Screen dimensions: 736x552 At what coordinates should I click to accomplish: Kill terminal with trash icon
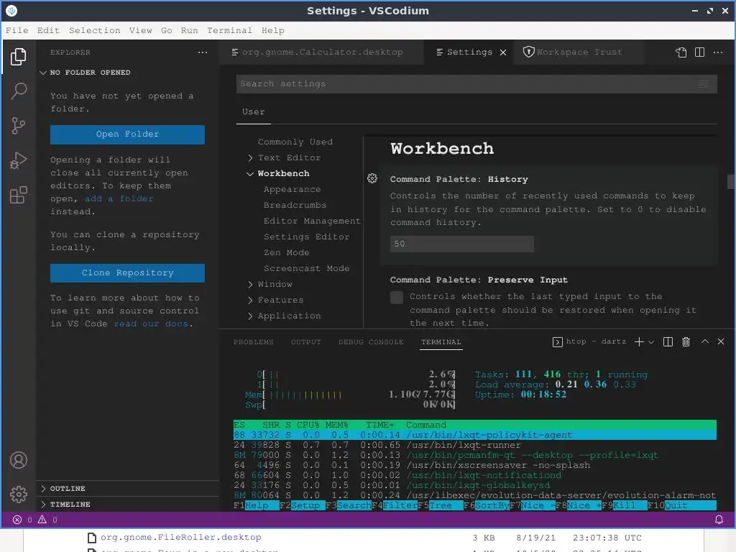pos(686,341)
